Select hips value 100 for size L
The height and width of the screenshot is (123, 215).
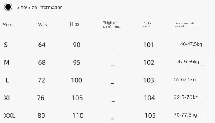[76, 80]
